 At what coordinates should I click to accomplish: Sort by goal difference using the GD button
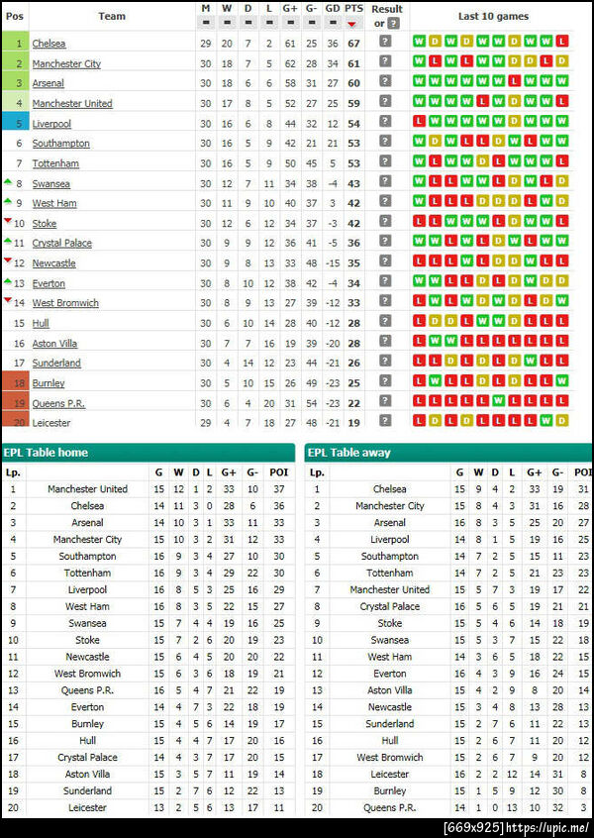click(332, 24)
